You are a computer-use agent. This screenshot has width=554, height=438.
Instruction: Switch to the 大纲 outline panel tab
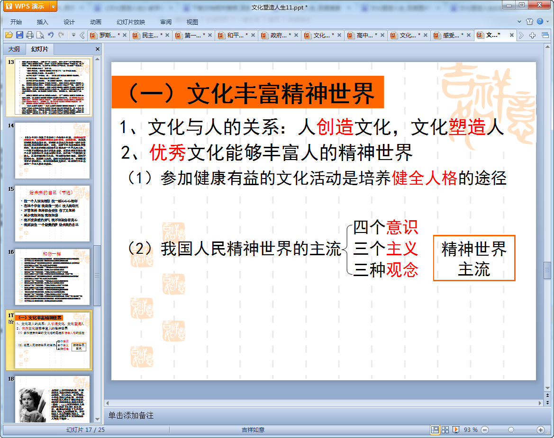point(14,49)
